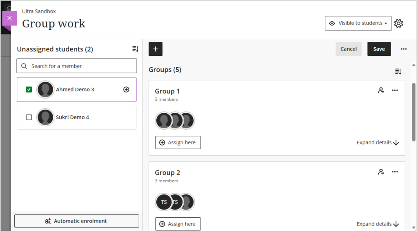Screen dimensions: 418x232
Task: Click the plus icon to add new group
Action: [x=156, y=49]
